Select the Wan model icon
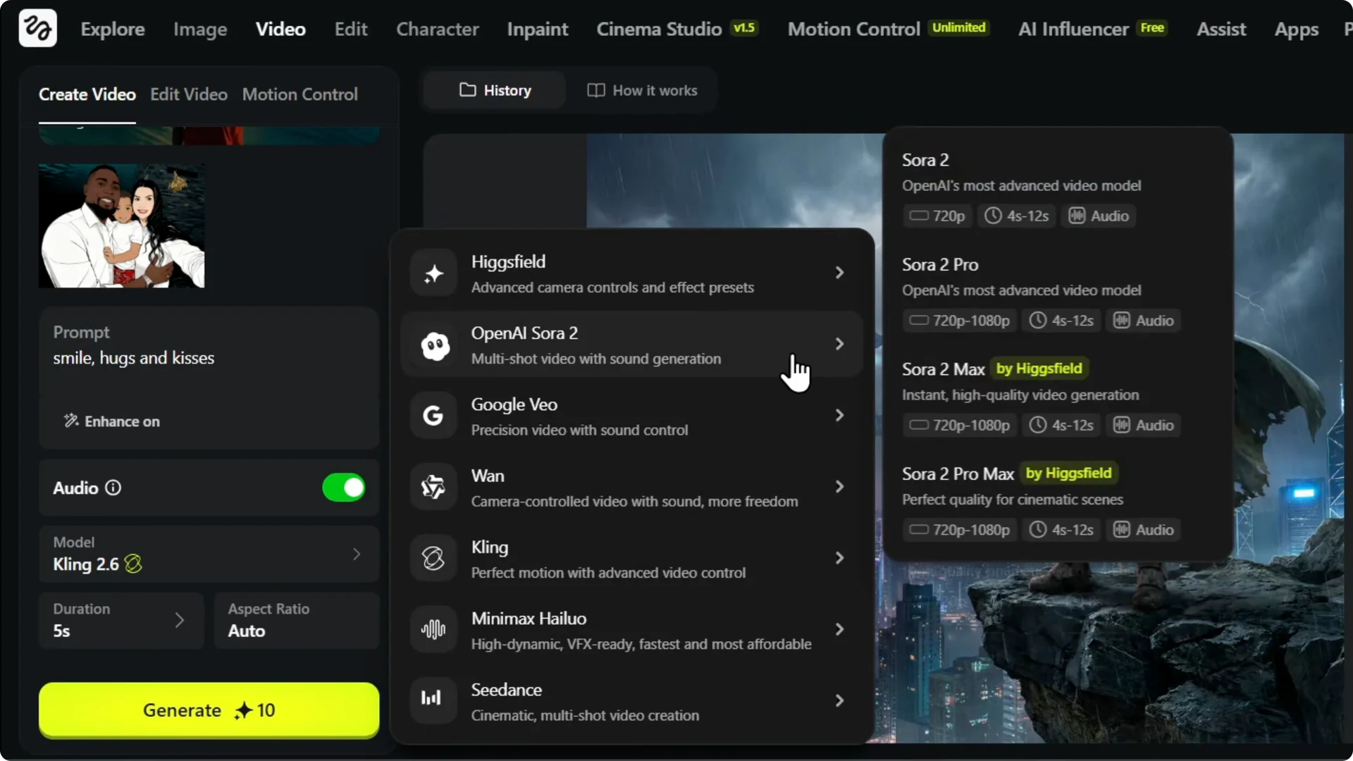 pos(433,487)
